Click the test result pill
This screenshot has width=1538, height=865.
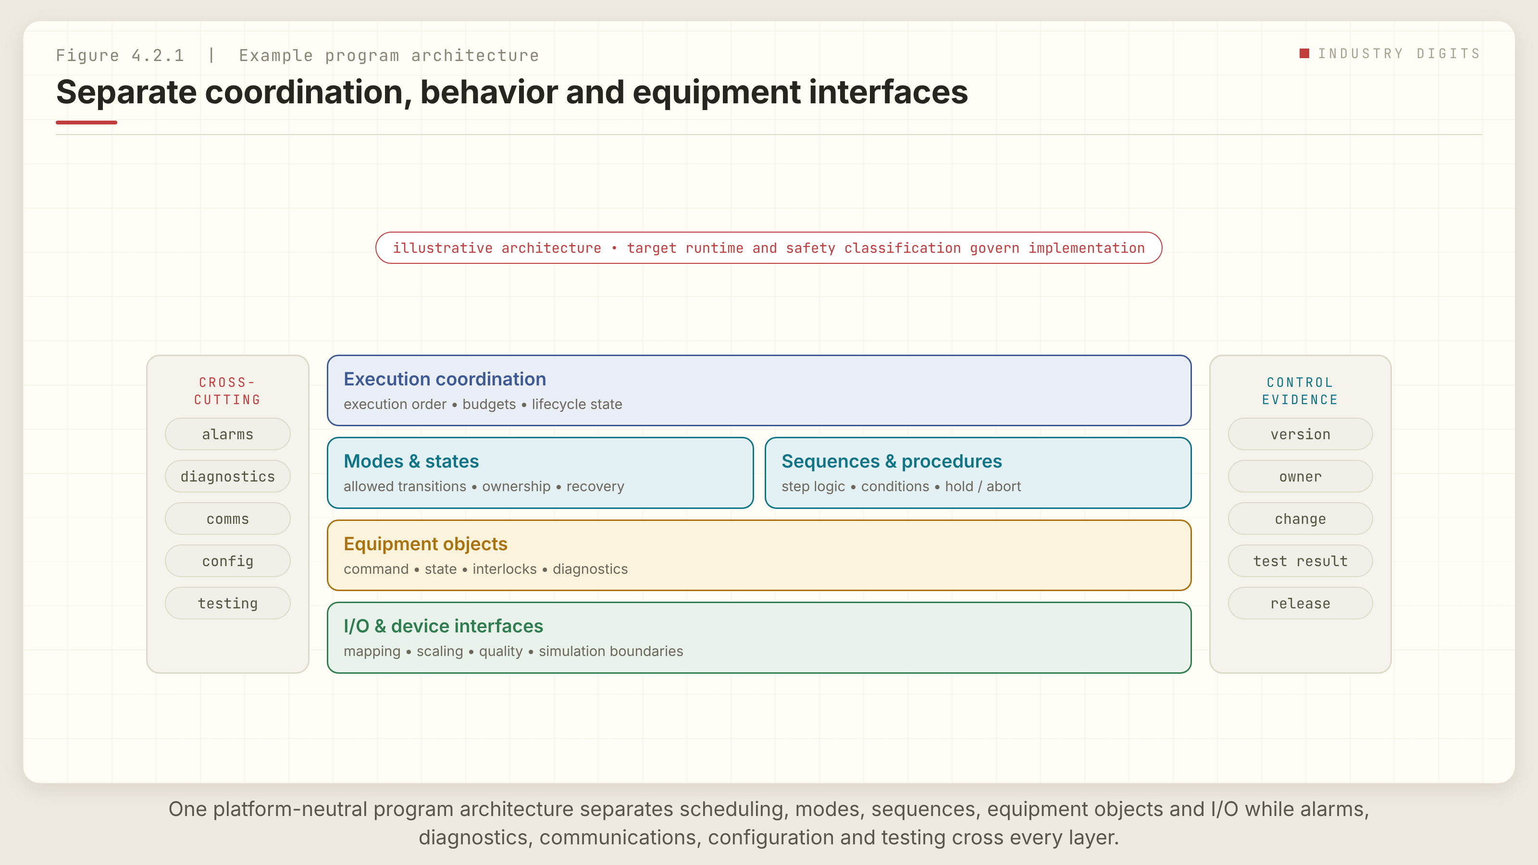(1300, 561)
